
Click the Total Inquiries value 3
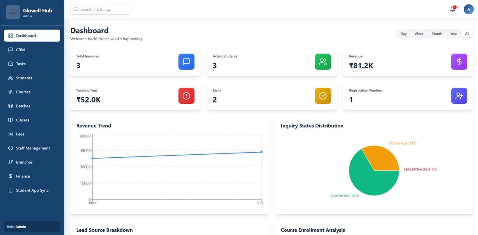(x=78, y=66)
